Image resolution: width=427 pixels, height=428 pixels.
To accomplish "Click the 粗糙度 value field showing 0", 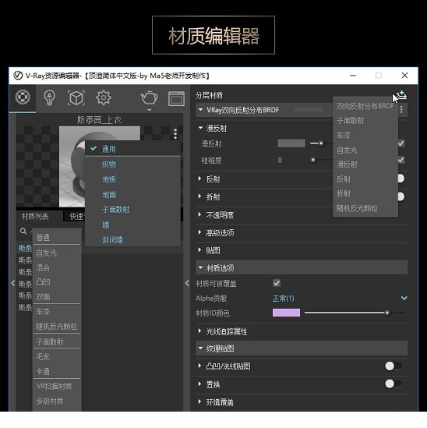I will [280, 161].
